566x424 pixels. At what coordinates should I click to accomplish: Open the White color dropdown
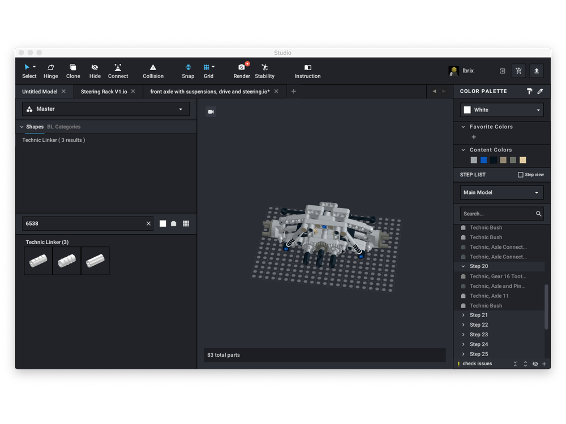click(x=501, y=110)
